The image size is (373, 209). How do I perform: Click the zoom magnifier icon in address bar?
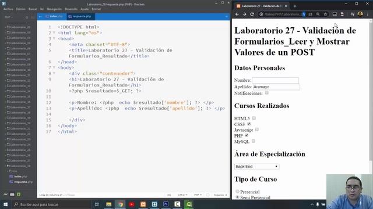pos(318,14)
